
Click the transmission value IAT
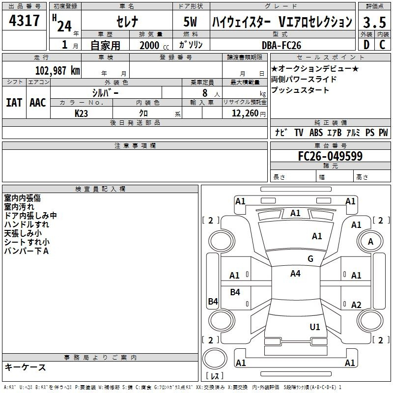pyautogui.click(x=14, y=103)
